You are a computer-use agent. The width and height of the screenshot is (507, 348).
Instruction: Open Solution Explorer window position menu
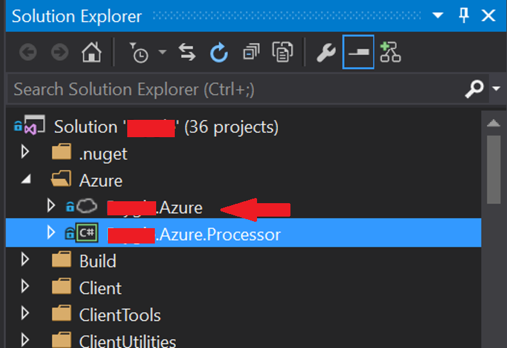(x=438, y=15)
